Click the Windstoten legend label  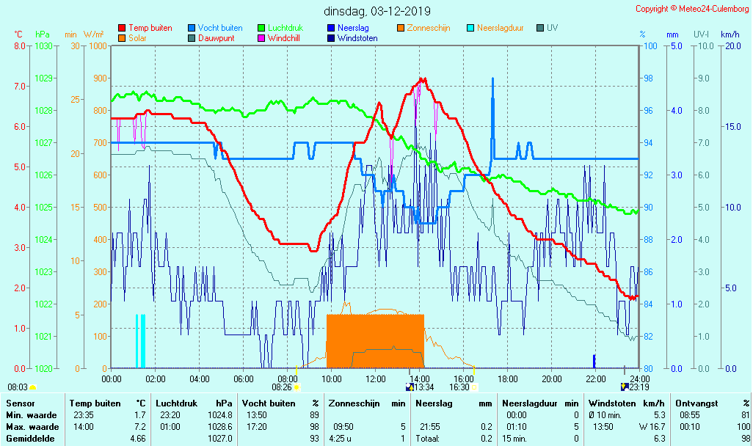[x=357, y=38]
